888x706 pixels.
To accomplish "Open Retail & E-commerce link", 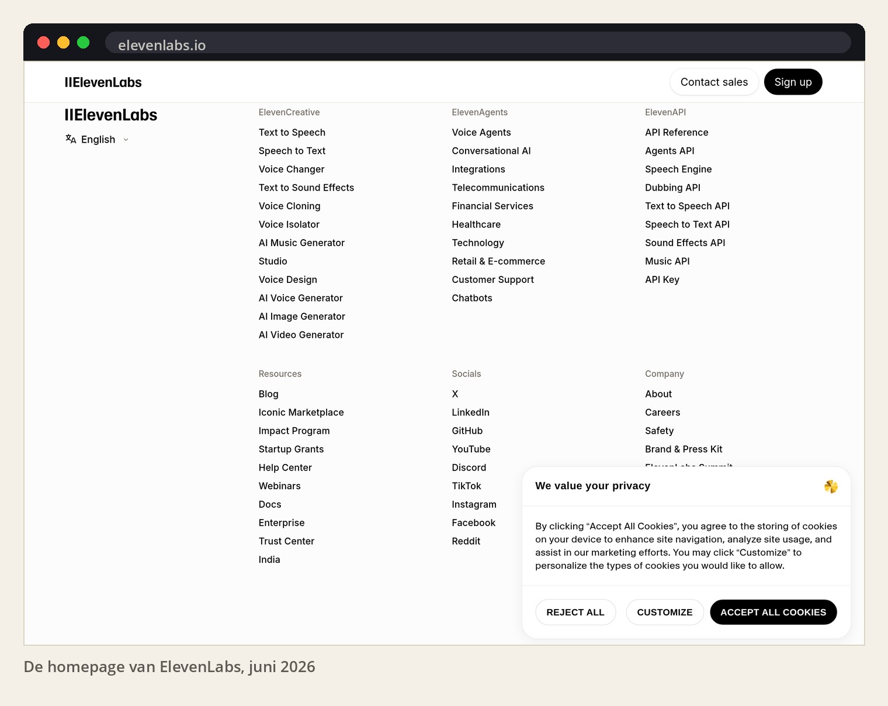I will (498, 261).
